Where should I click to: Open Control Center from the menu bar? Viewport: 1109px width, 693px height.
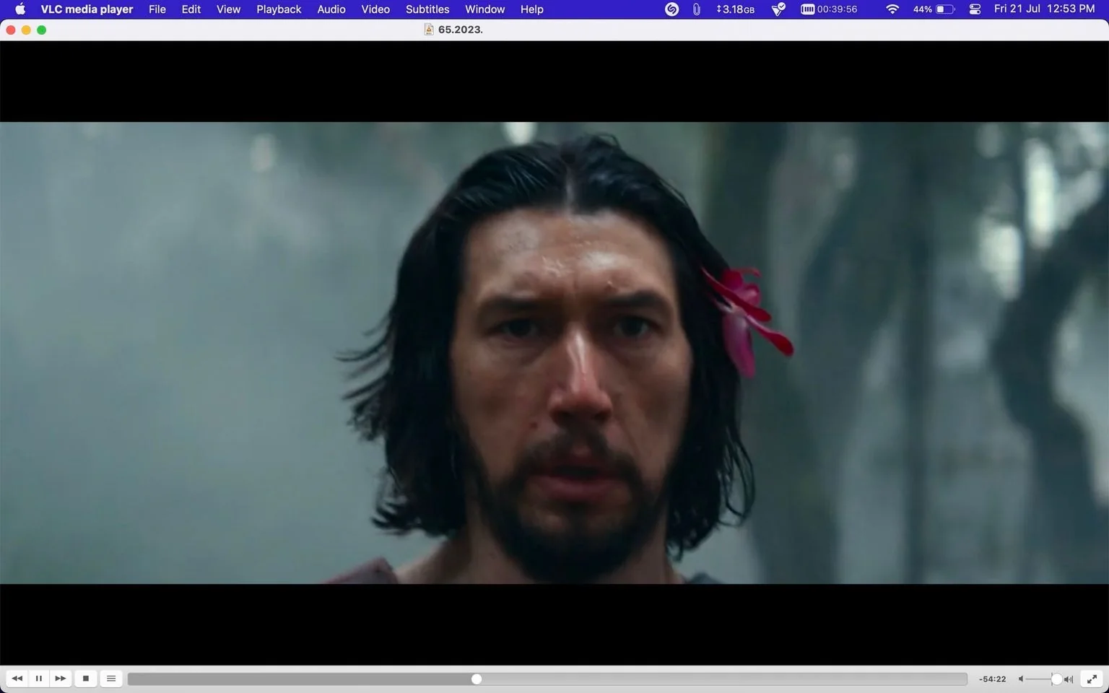pos(975,9)
